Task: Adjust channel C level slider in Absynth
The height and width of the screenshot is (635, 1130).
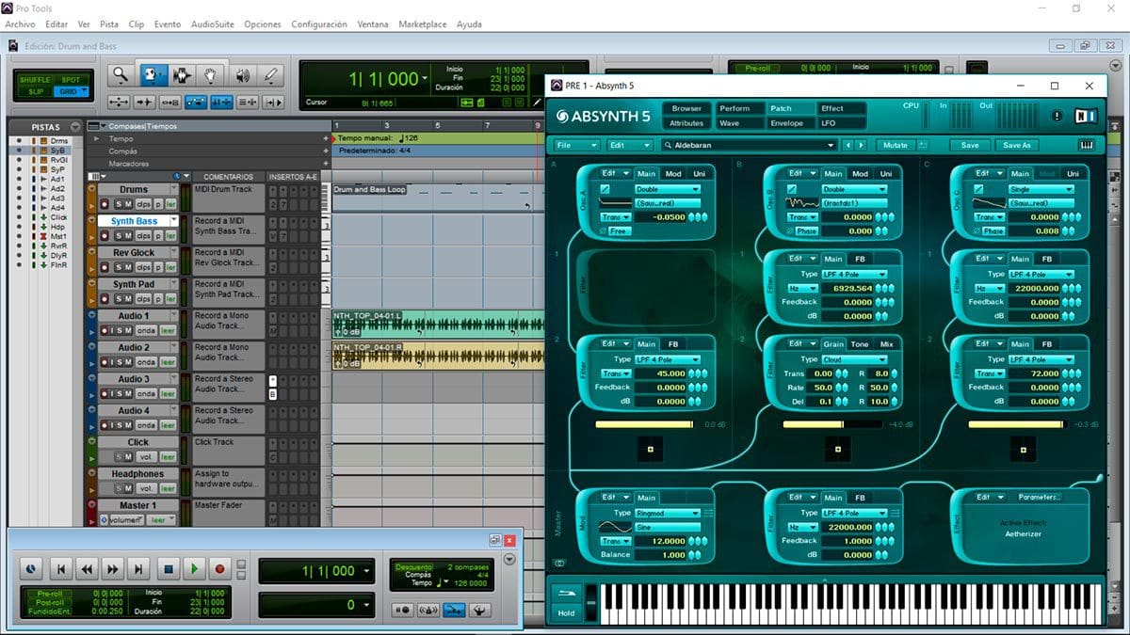Action: coord(1020,424)
